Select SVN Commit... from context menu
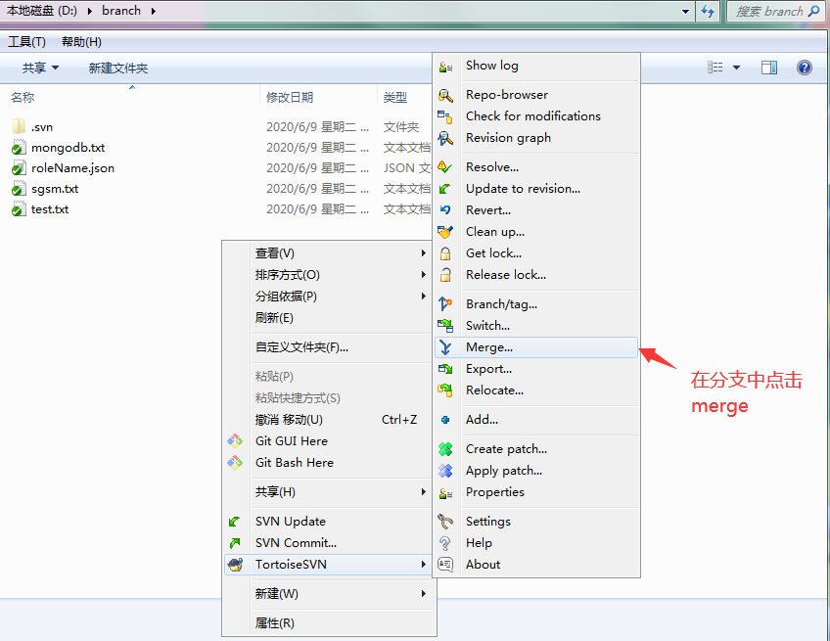830x641 pixels. (296, 543)
